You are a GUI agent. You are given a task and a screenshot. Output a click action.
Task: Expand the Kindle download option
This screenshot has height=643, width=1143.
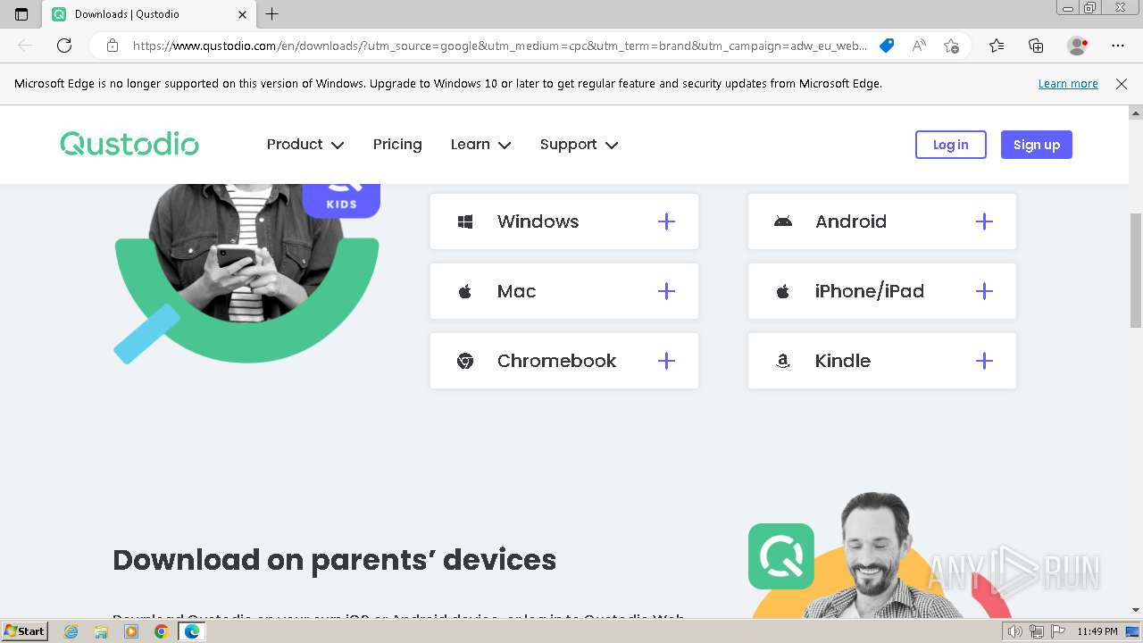[x=984, y=361]
